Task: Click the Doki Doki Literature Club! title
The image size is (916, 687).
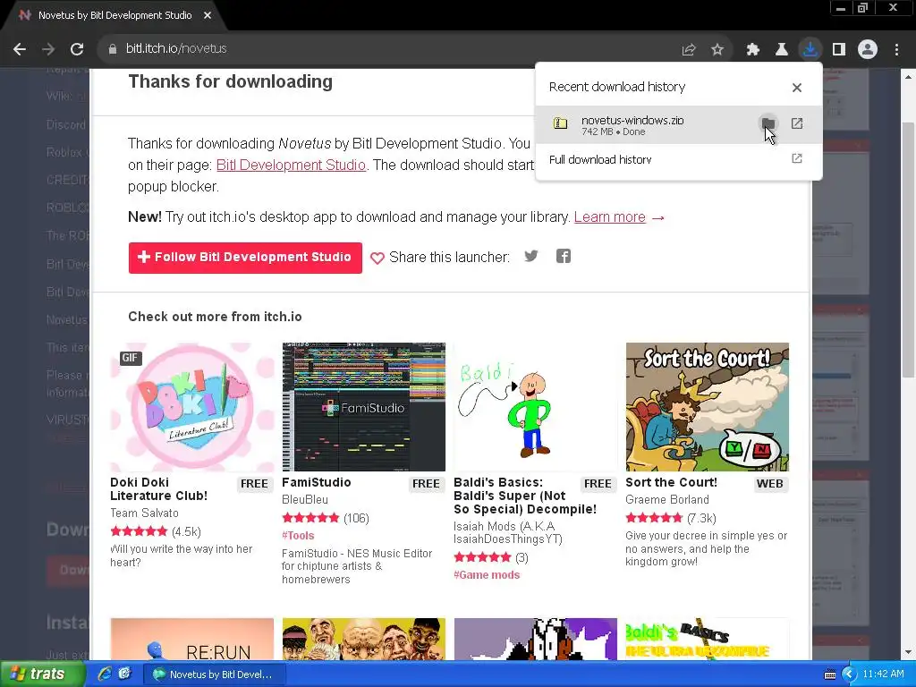Action: tap(159, 489)
